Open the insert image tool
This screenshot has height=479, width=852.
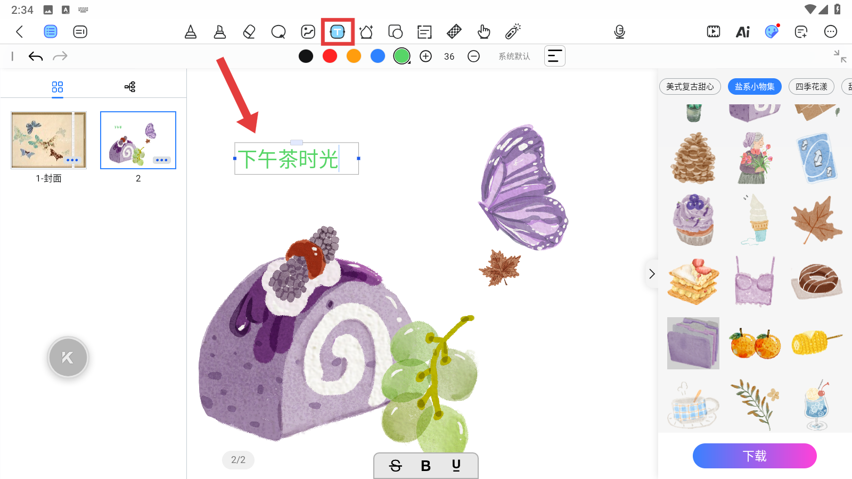pyautogui.click(x=308, y=32)
